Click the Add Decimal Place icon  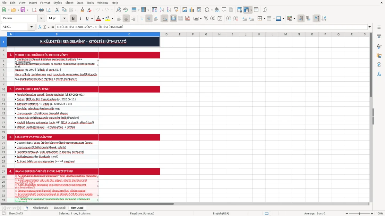coord(228,19)
